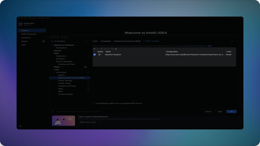
Task: Collapse the Natural Languages node
Action: [54, 61]
